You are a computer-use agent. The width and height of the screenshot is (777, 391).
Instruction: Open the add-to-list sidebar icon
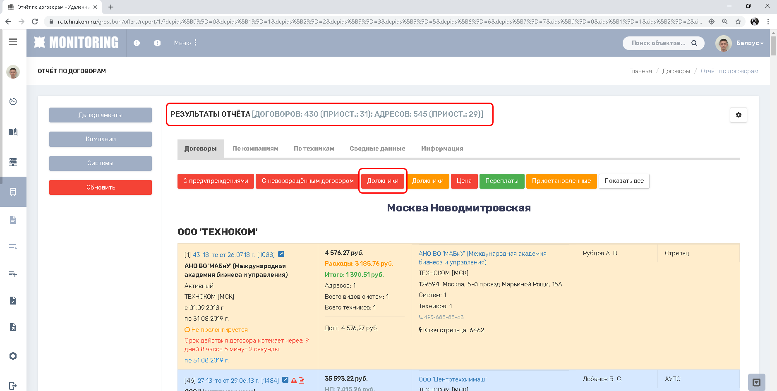[13, 273]
